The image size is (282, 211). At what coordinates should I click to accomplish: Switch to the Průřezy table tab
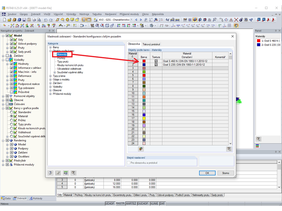coord(79,195)
